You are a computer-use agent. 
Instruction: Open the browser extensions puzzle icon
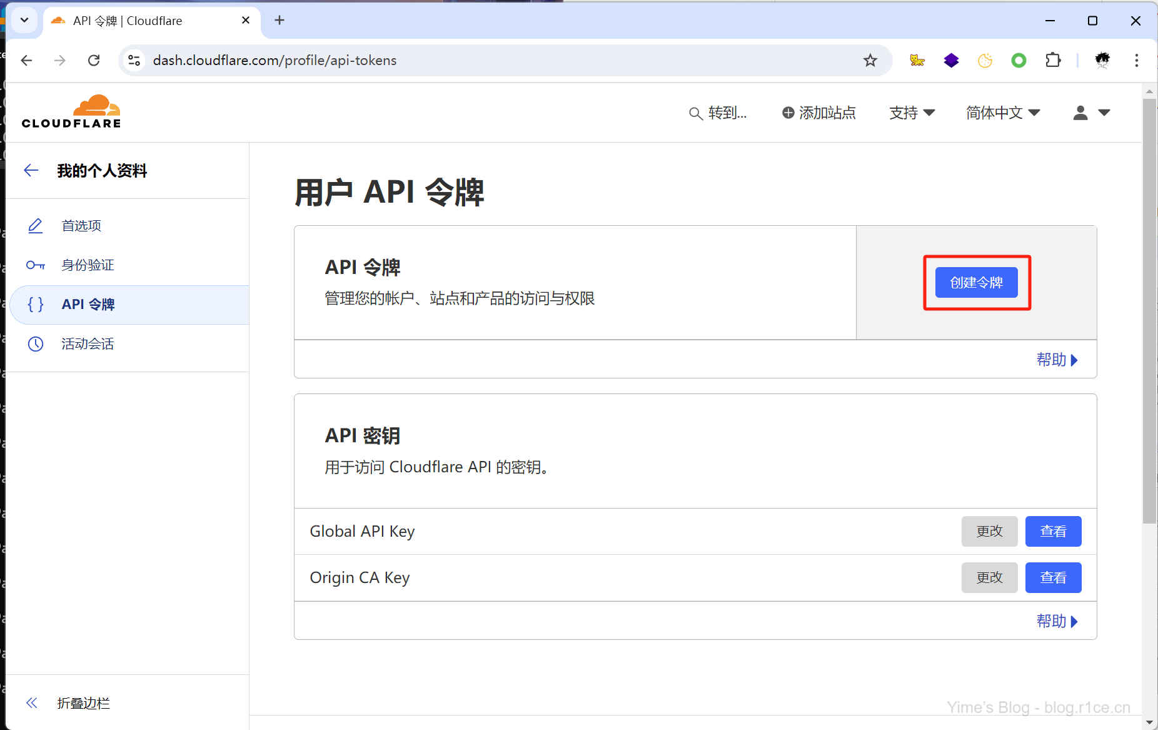tap(1053, 60)
